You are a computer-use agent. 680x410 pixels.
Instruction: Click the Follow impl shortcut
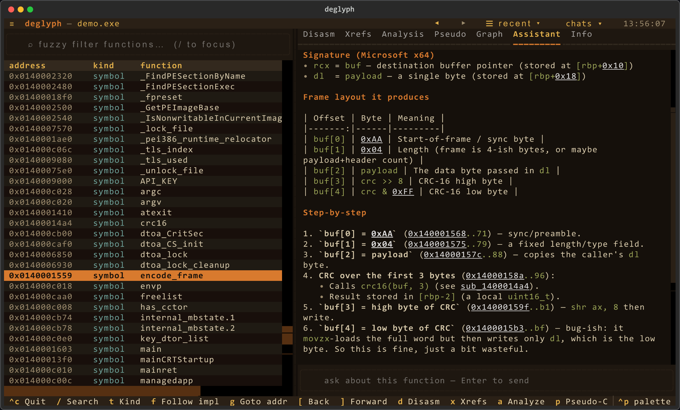tap(185, 401)
